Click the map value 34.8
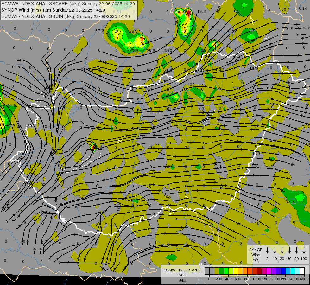Screen dimensions: 310x285 pos(11,106)
